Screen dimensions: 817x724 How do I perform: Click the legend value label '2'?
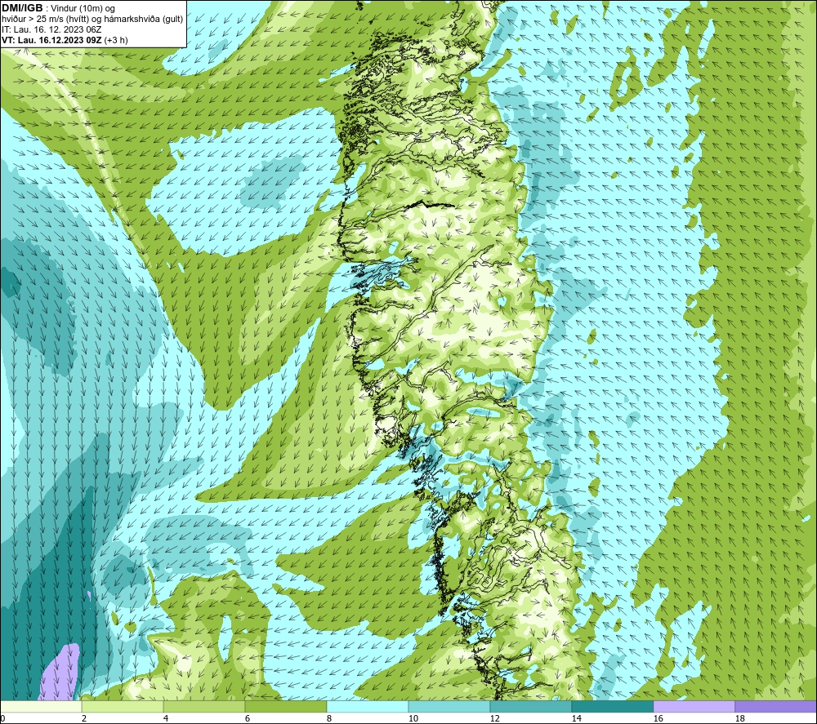(x=84, y=719)
